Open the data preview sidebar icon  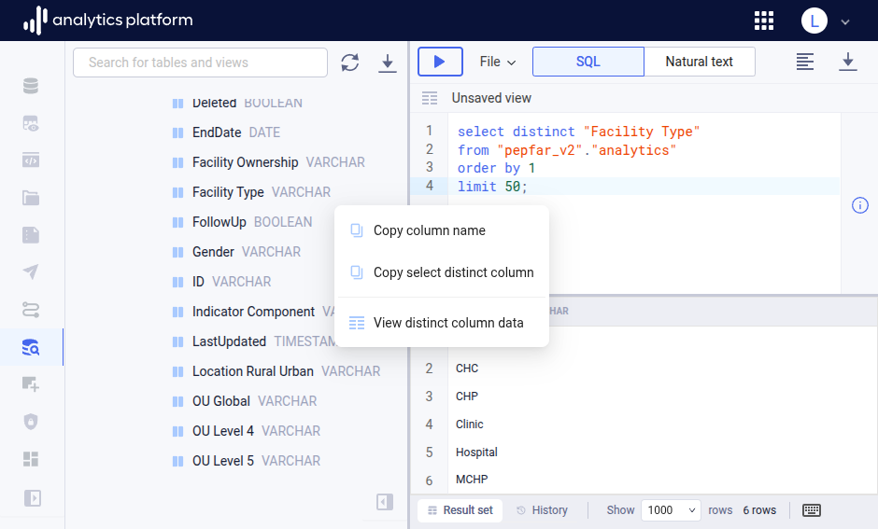click(31, 123)
